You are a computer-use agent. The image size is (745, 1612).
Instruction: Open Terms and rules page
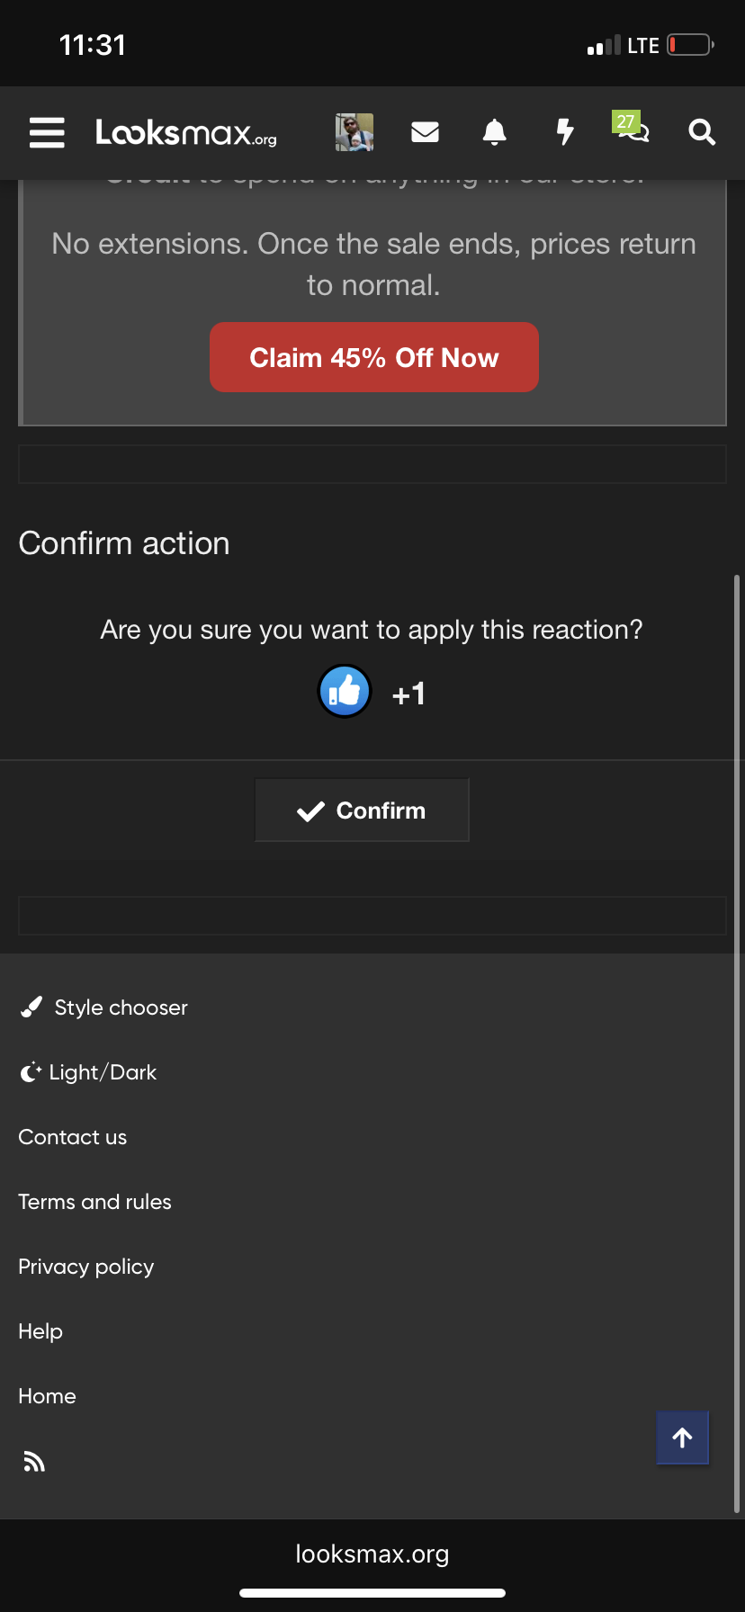click(x=95, y=1202)
